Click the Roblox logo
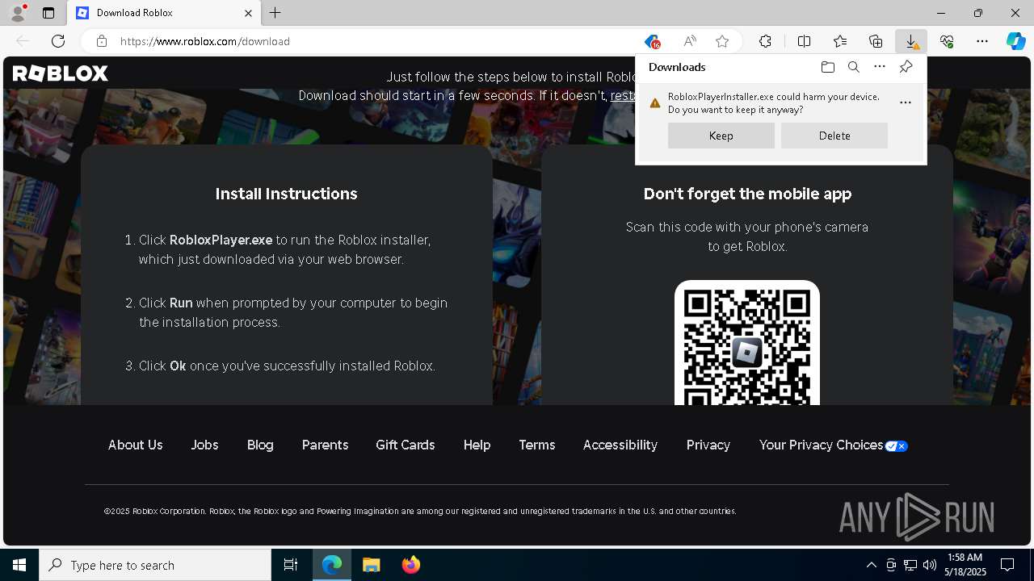 point(61,73)
